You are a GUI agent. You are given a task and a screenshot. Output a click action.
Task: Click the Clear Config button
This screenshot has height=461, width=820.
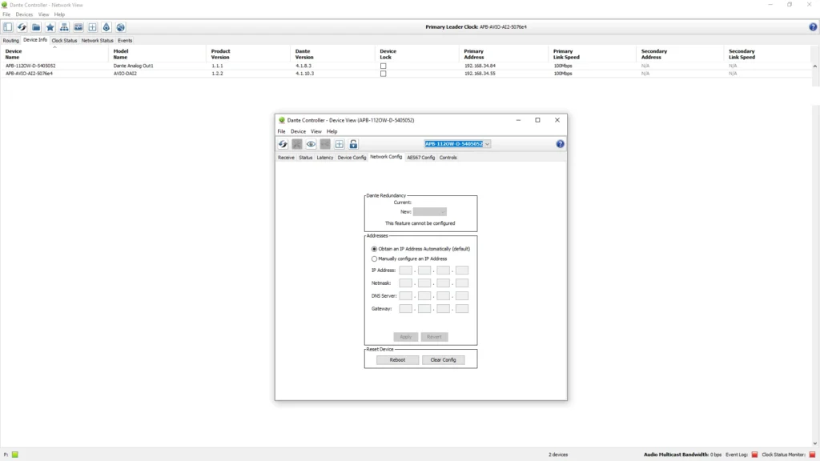[x=443, y=360]
